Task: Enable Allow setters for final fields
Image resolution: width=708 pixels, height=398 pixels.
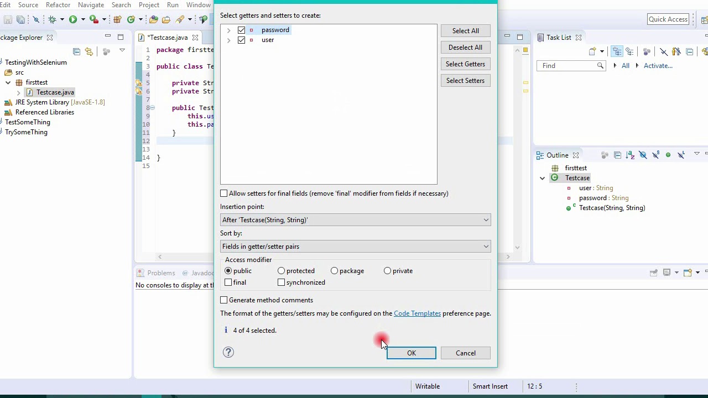Action: [x=223, y=193]
